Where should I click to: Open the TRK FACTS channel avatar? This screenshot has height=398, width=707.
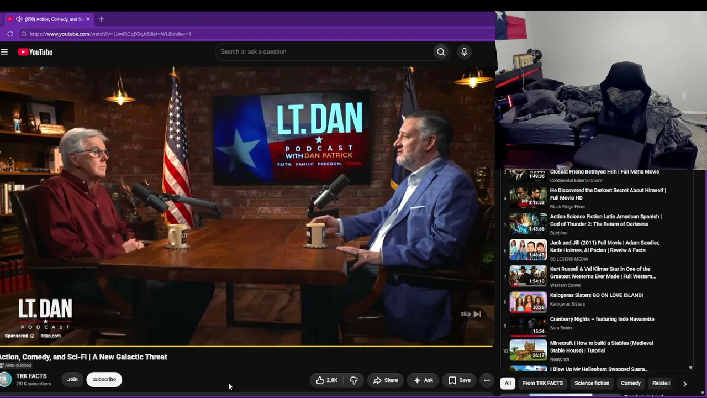[x=5, y=379]
